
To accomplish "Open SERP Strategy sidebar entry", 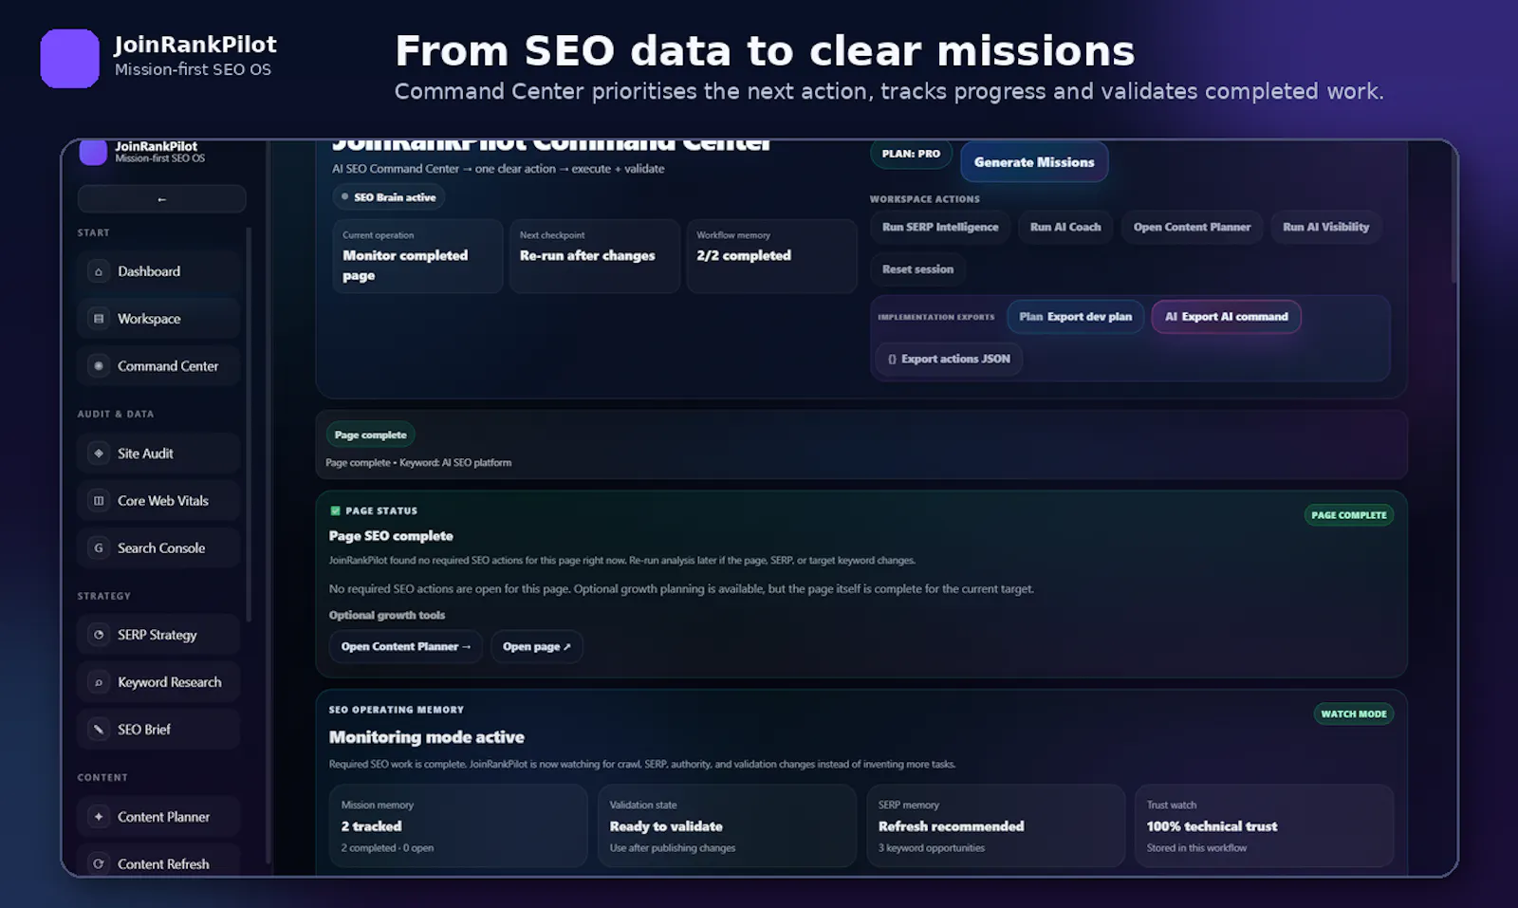I will [158, 635].
